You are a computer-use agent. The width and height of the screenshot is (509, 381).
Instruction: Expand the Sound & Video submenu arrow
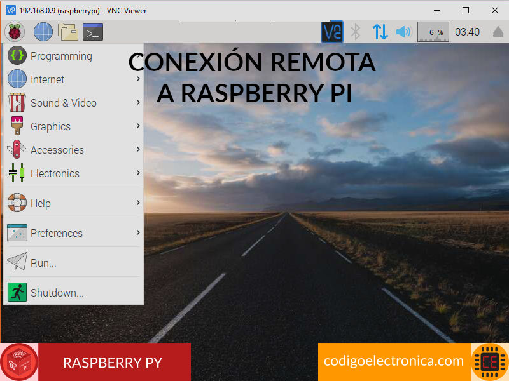138,102
